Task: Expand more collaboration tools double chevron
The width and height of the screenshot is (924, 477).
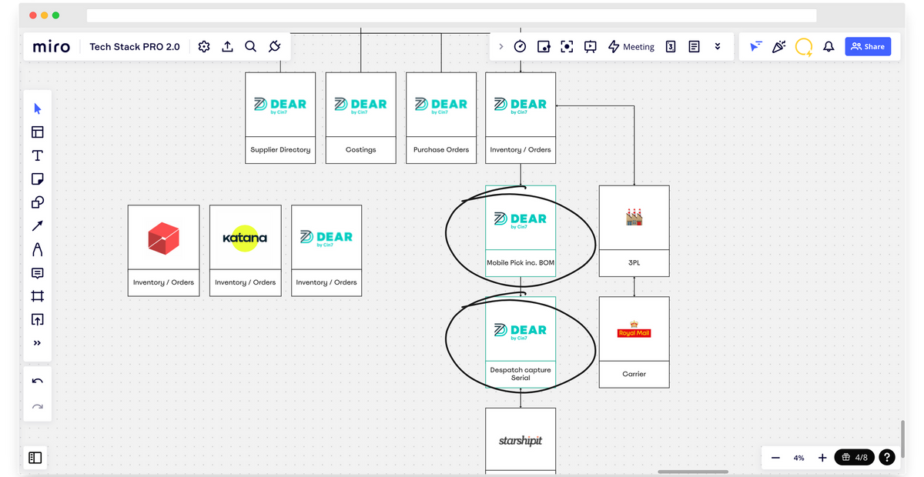Action: [718, 46]
